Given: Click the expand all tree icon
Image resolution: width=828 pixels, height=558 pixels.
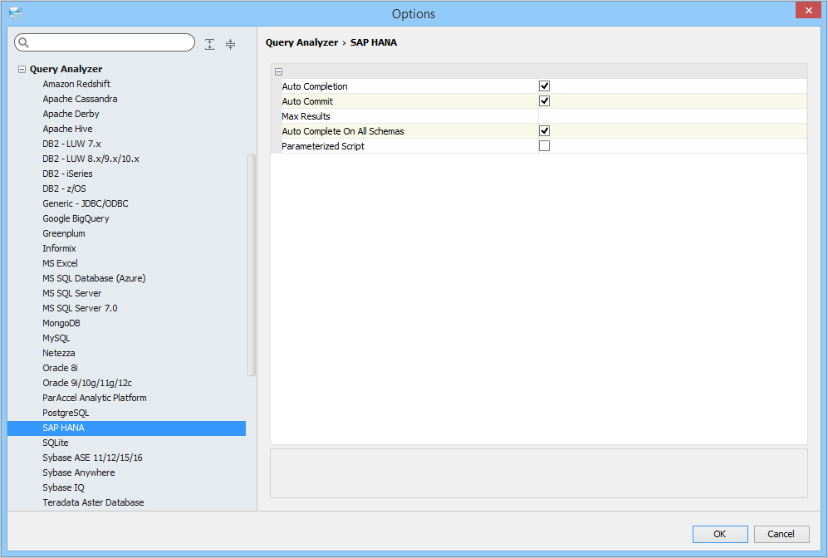Looking at the screenshot, I should point(209,44).
